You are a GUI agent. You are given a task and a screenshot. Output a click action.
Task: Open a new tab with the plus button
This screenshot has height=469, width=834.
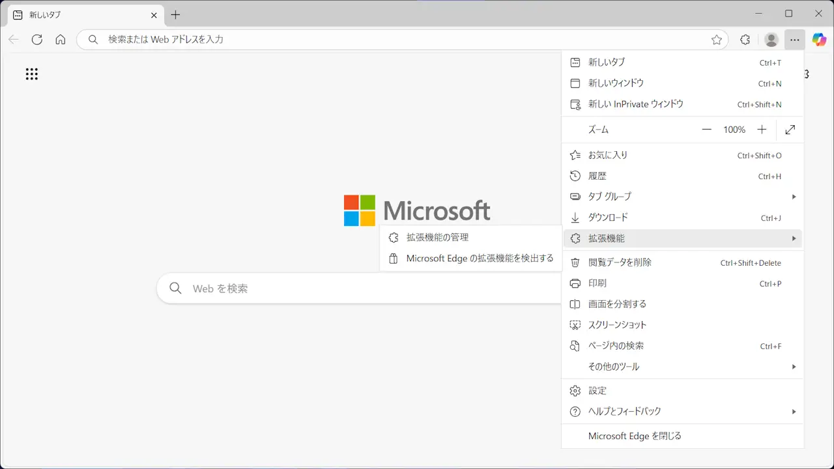(x=175, y=14)
